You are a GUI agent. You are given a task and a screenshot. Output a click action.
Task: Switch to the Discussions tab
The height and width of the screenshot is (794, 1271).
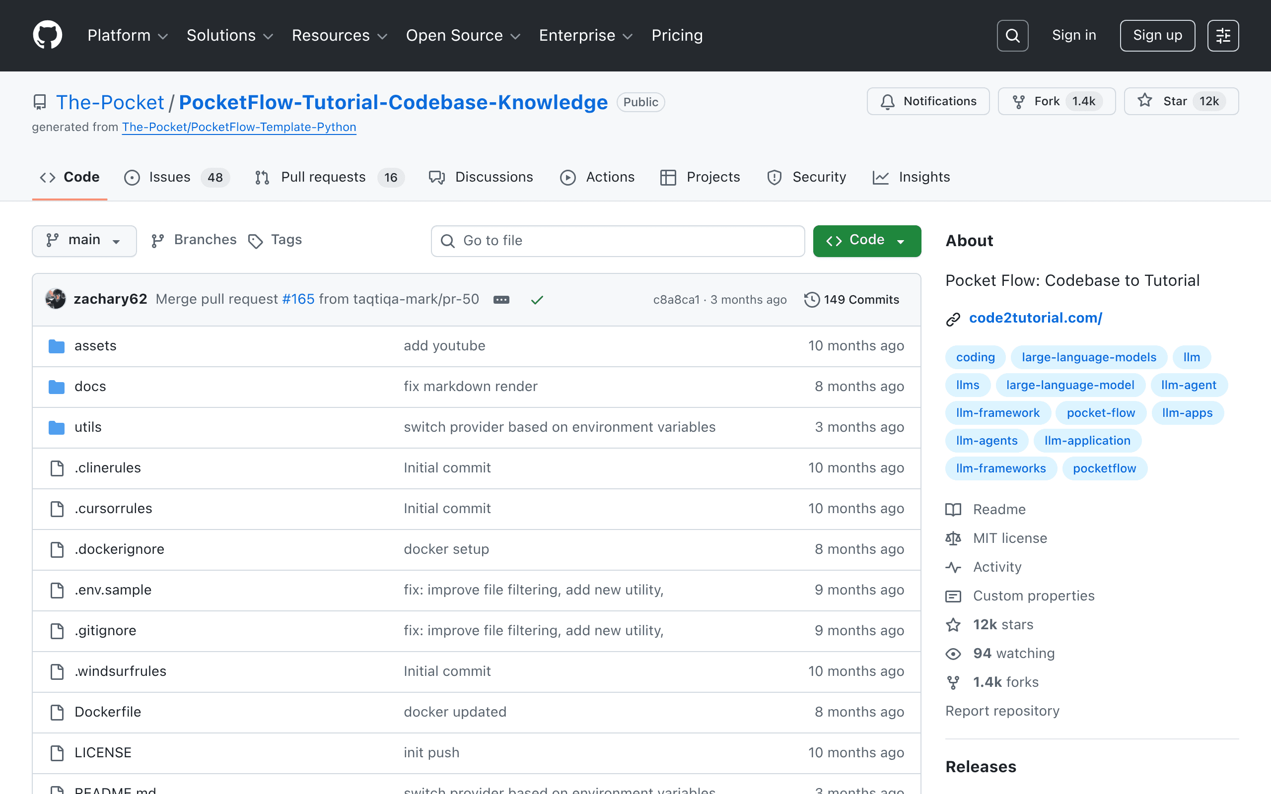[481, 177]
